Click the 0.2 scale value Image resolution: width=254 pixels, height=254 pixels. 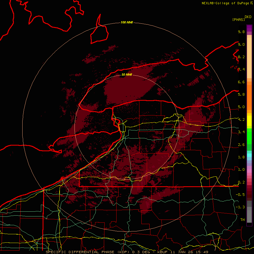click(x=241, y=182)
